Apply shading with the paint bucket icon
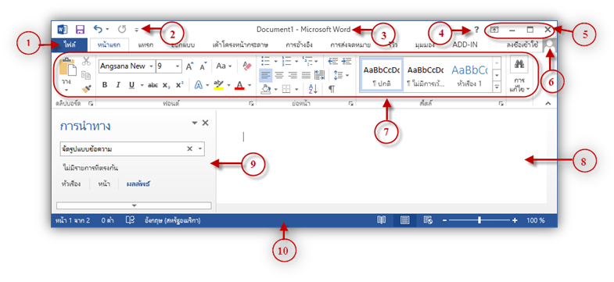The width and height of the screenshot is (614, 282). (x=266, y=90)
